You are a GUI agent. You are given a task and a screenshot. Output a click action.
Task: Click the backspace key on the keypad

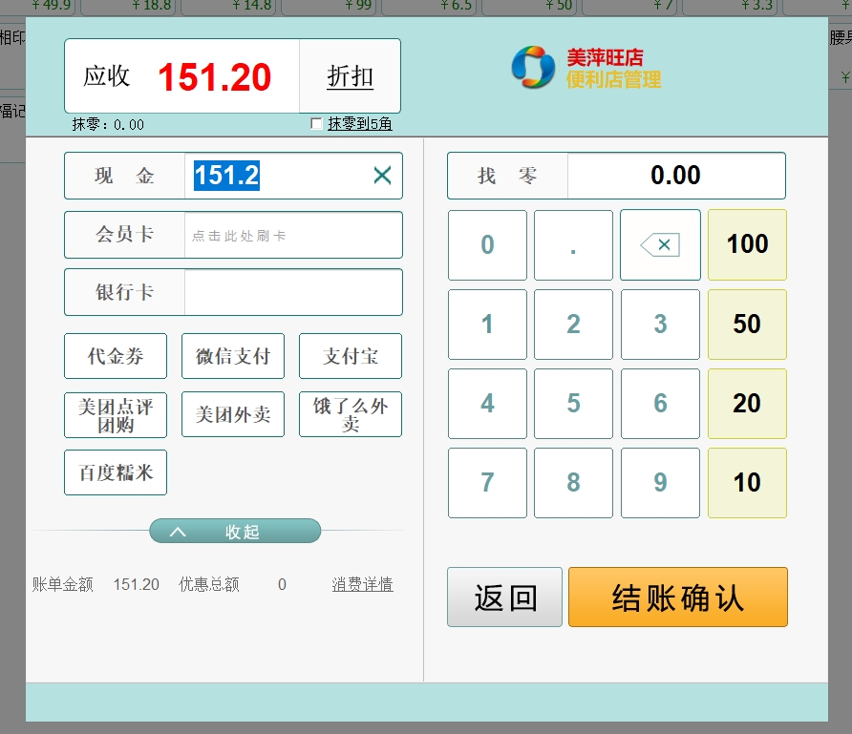(660, 245)
